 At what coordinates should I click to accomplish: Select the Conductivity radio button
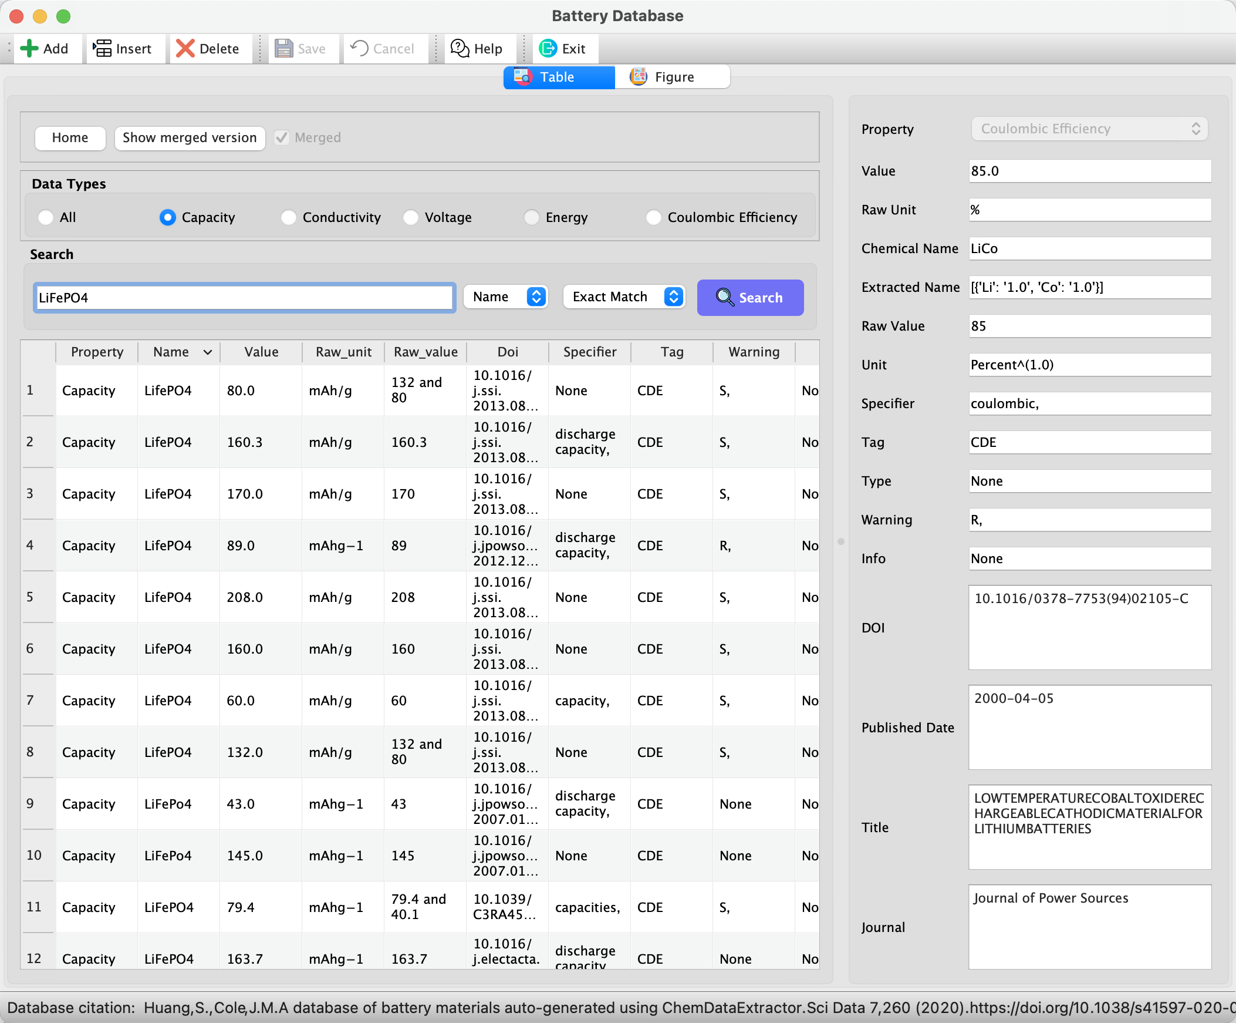tap(288, 217)
